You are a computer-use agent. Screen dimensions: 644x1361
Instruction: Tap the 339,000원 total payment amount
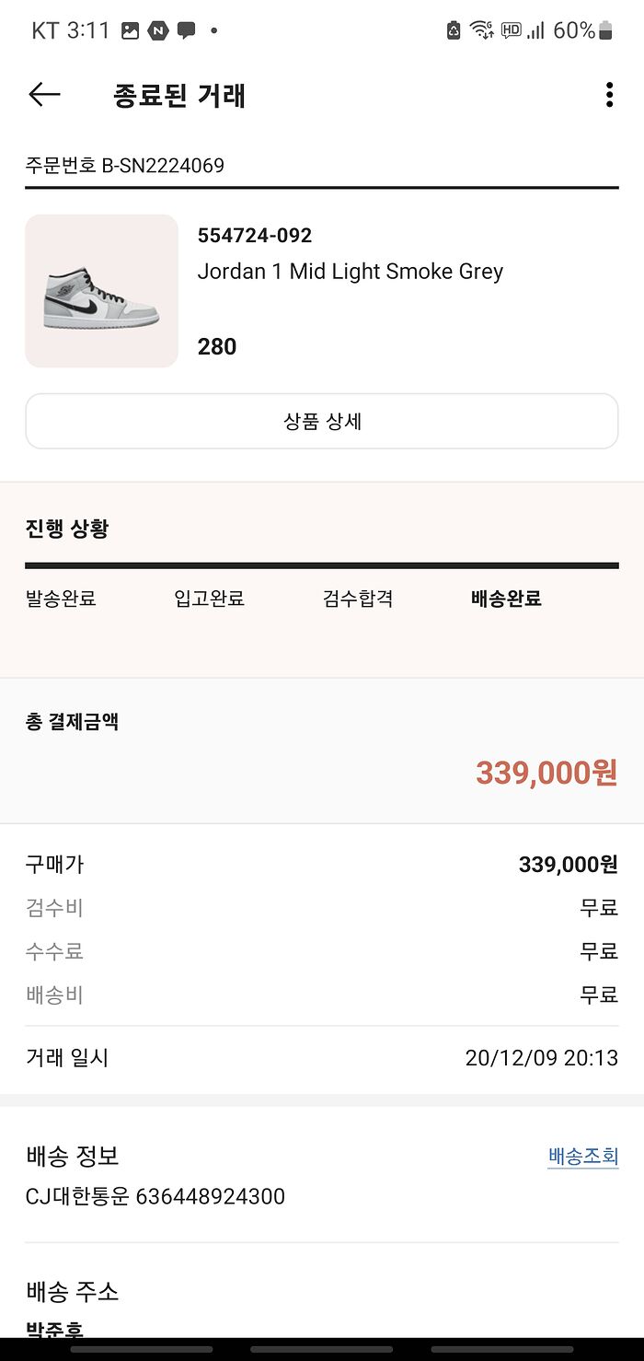pyautogui.click(x=546, y=774)
